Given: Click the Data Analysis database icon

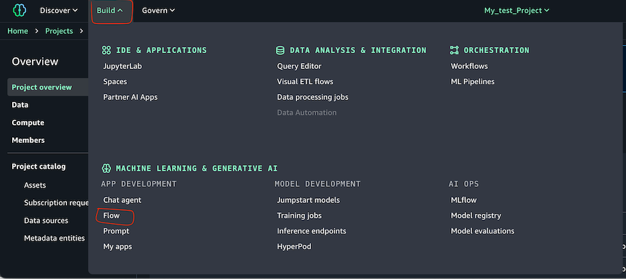Looking at the screenshot, I should (280, 50).
